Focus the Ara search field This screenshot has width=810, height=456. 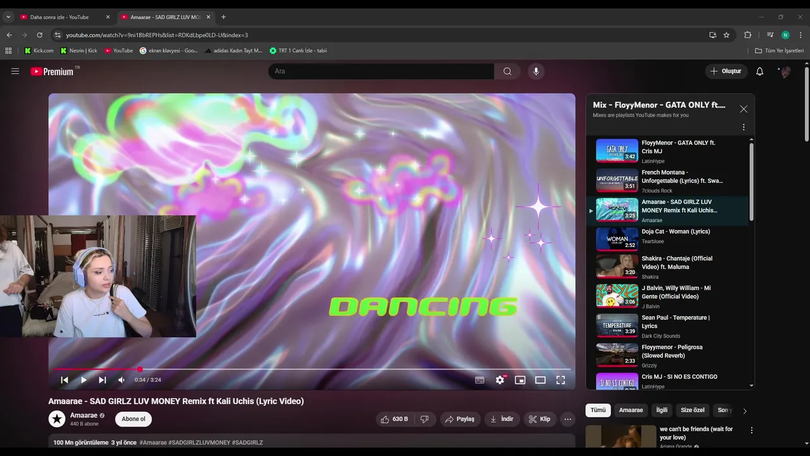click(x=381, y=72)
